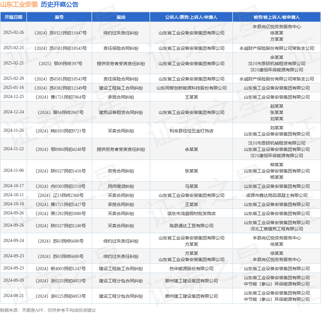Image resolution: width=321 pixels, height=313 pixels.
Task: Click defendant 杨某某
Action: click(x=276, y=177)
